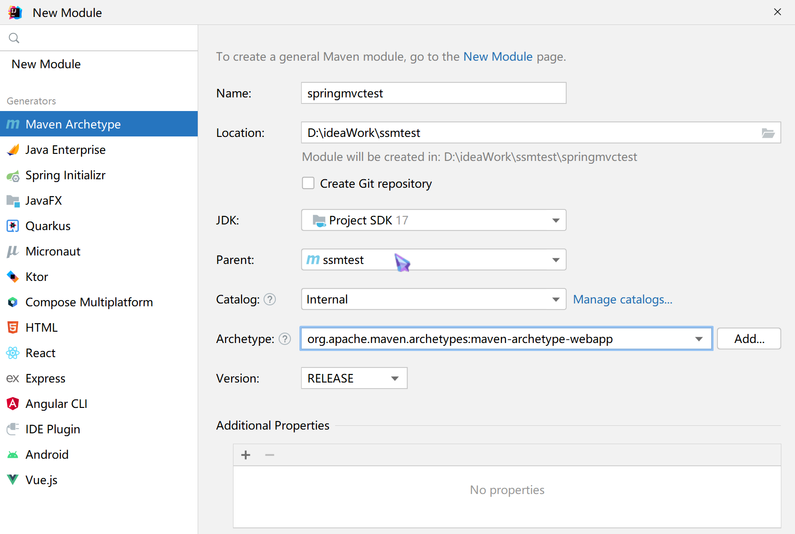Click the HTML5 icon
The height and width of the screenshot is (534, 795).
point(13,327)
